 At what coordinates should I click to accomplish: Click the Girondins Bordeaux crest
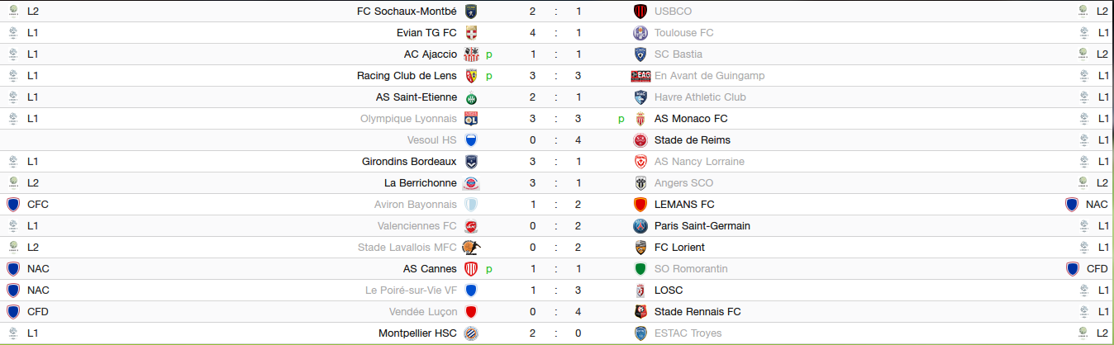(x=471, y=162)
